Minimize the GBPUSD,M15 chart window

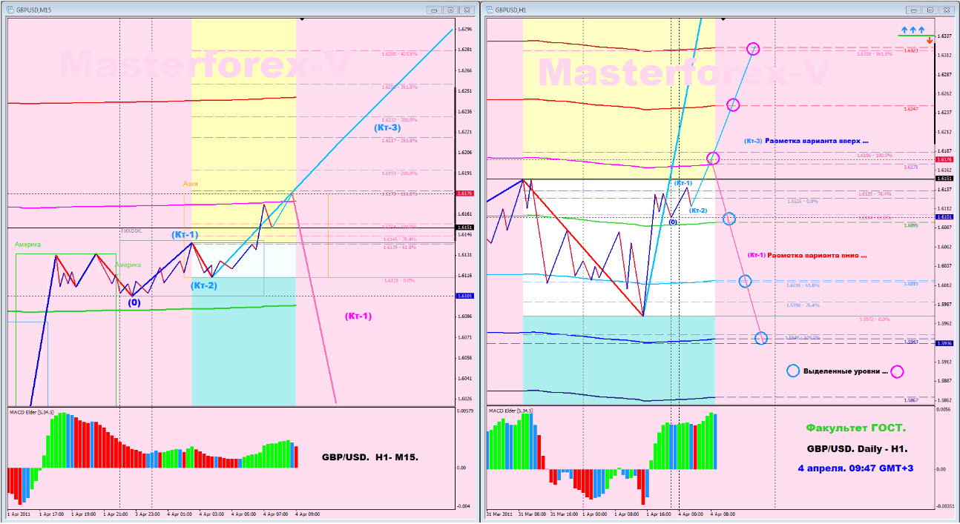[x=435, y=10]
